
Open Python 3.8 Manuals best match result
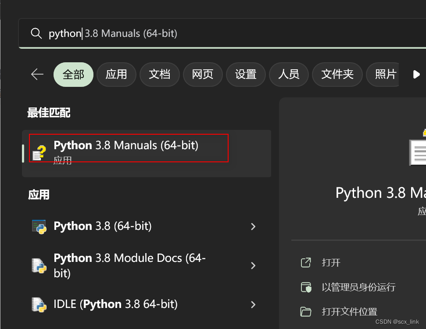[x=147, y=154]
